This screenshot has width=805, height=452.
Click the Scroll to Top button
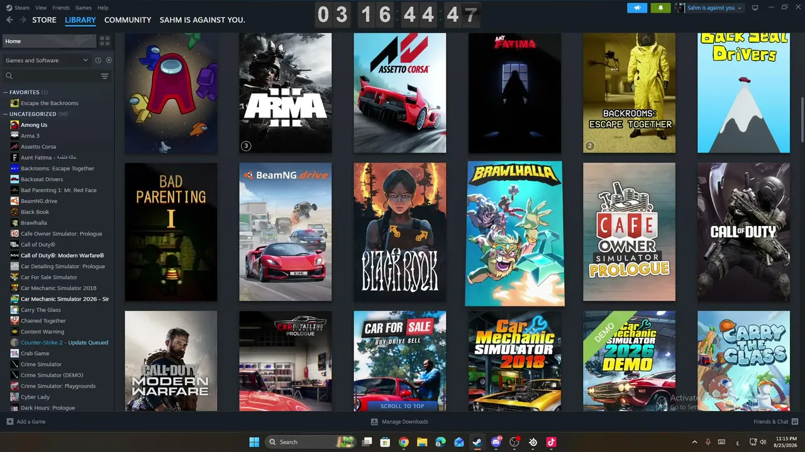pyautogui.click(x=402, y=406)
